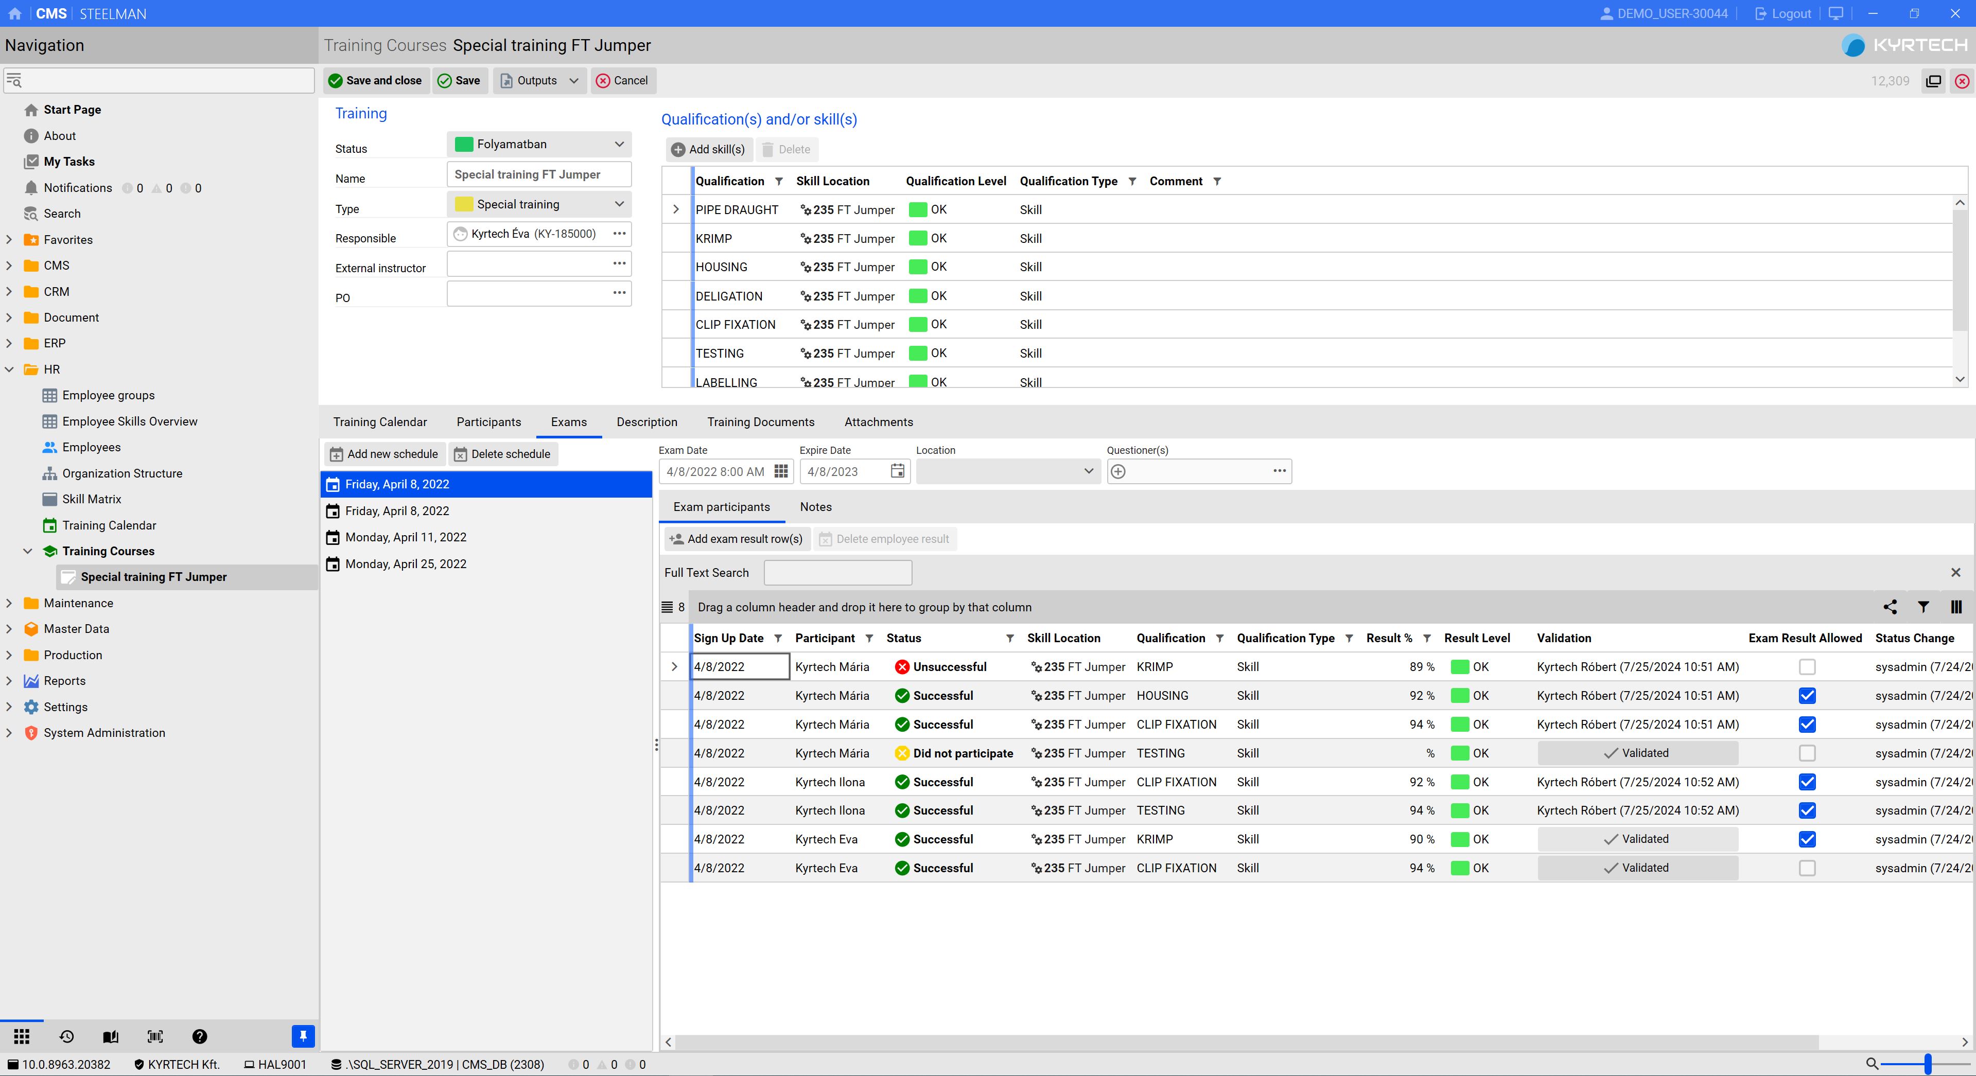Click the apps grid icon in bottom bar
This screenshot has width=1976, height=1076.
click(x=22, y=1036)
